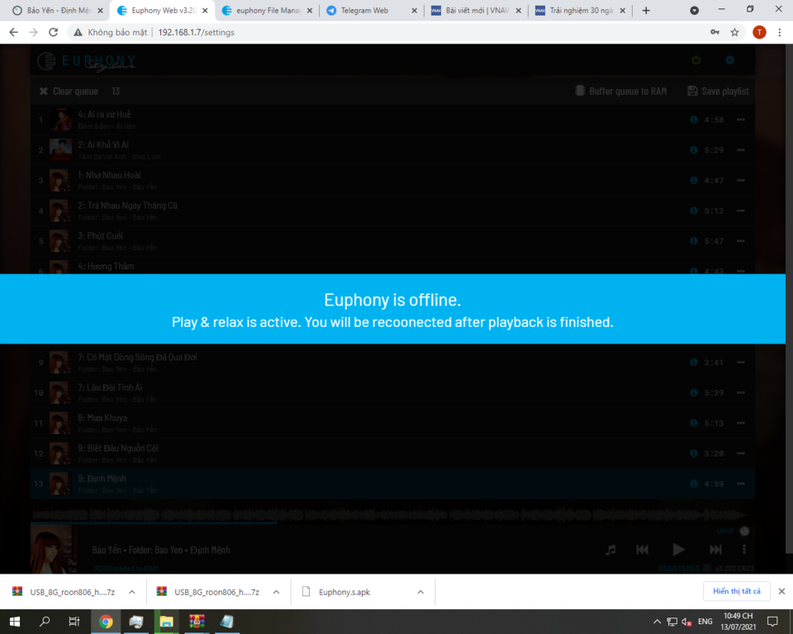Open a new browser tab
This screenshot has width=793, height=634.
(646, 11)
